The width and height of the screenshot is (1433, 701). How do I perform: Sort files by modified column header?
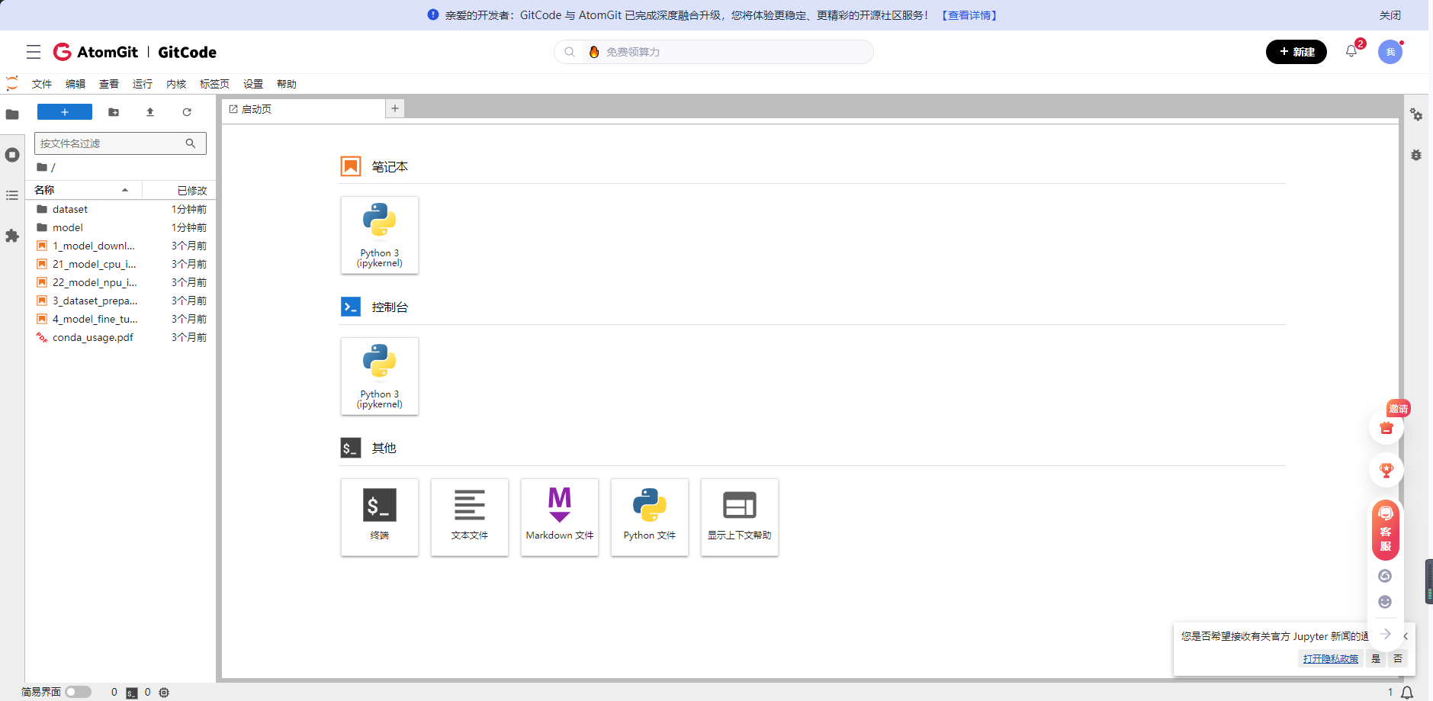(x=180, y=190)
